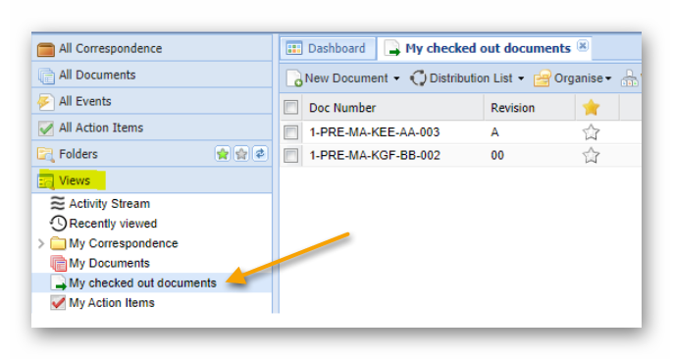Click the green star favourite folders button
673x359 pixels.
pyautogui.click(x=223, y=154)
